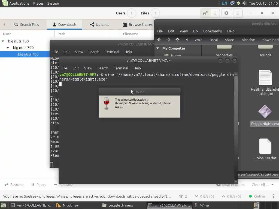This screenshot has height=209, width=279.
Task: Switch to the Search Files tab
Action: point(26,24)
